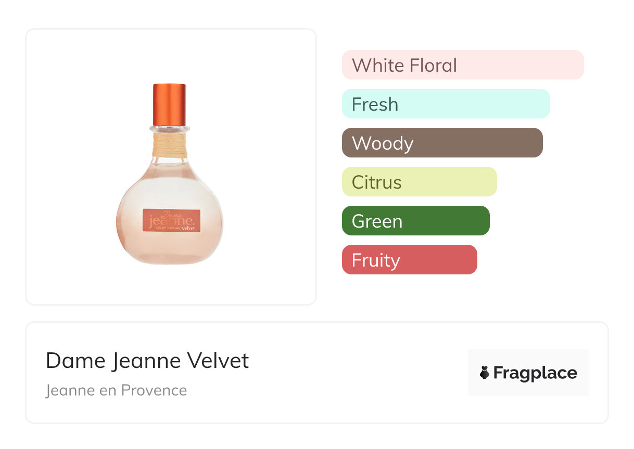Select the dark Green accord bar

click(415, 221)
